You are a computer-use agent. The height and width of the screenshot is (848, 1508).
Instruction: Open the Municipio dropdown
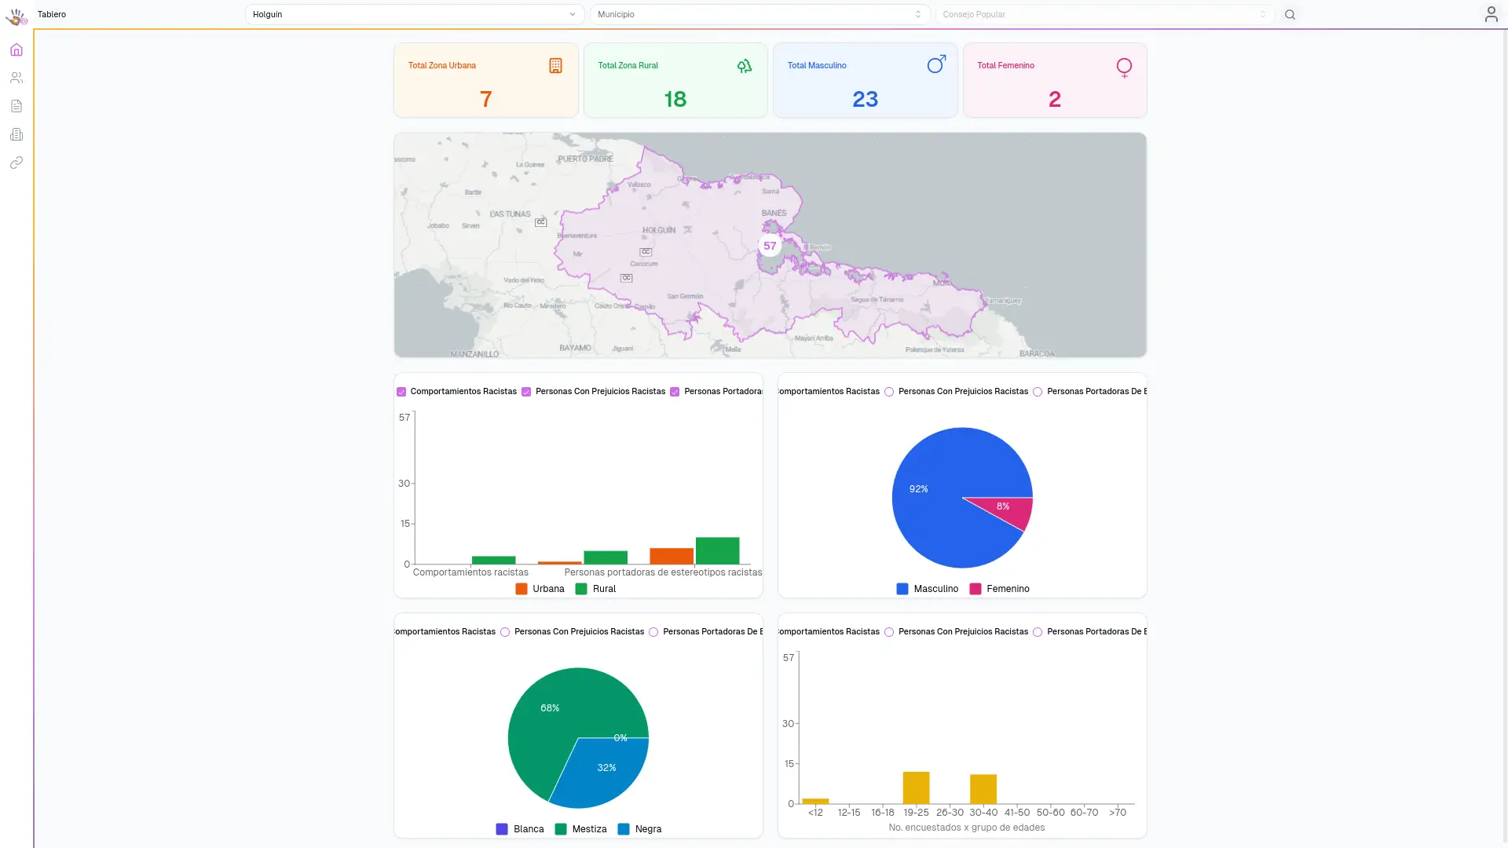point(759,14)
